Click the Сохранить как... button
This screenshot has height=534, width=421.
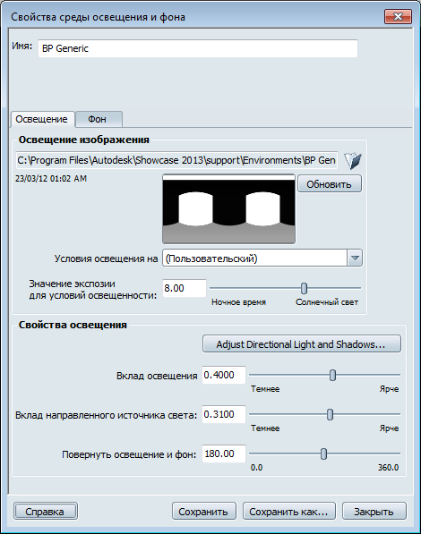[288, 512]
